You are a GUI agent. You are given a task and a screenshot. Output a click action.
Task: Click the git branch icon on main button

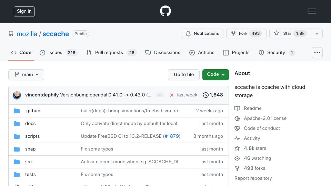tap(17, 75)
